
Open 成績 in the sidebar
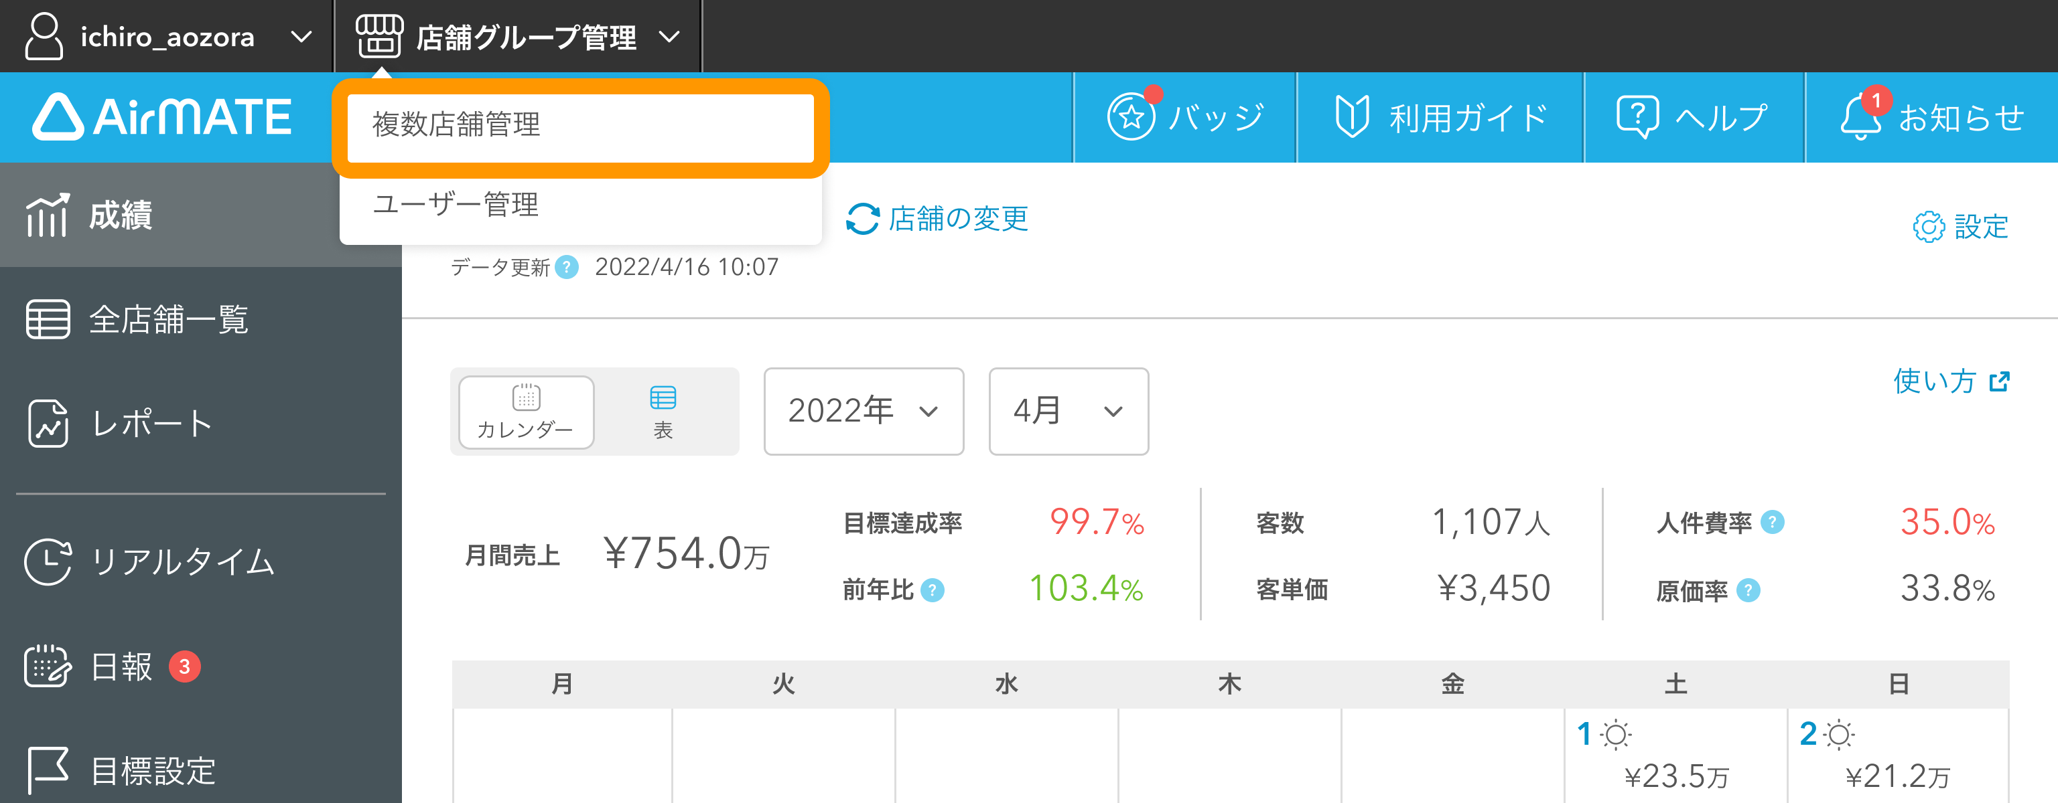pos(200,215)
